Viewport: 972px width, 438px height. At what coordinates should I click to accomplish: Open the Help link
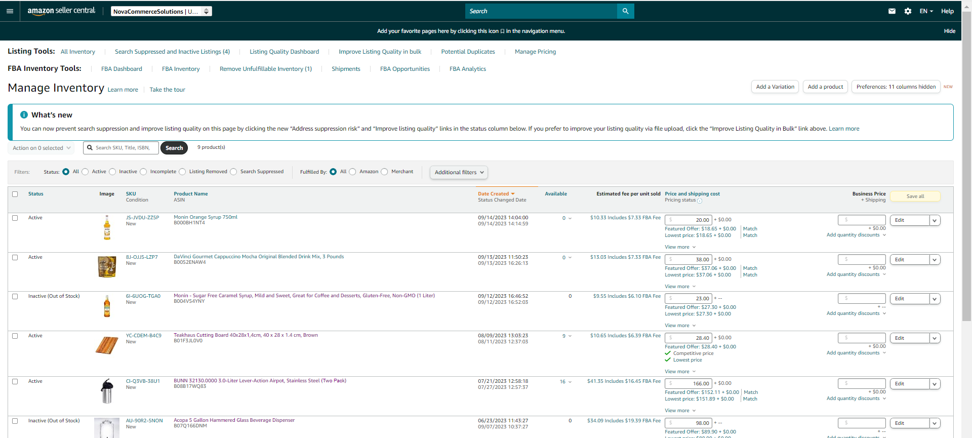pyautogui.click(x=947, y=11)
